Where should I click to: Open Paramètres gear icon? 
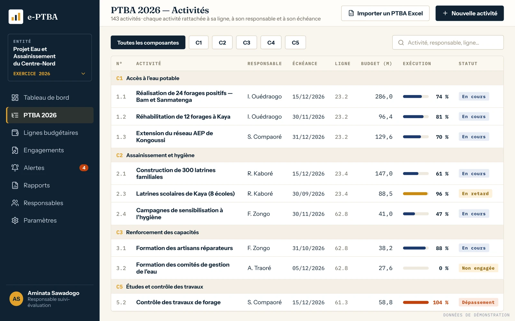point(15,221)
